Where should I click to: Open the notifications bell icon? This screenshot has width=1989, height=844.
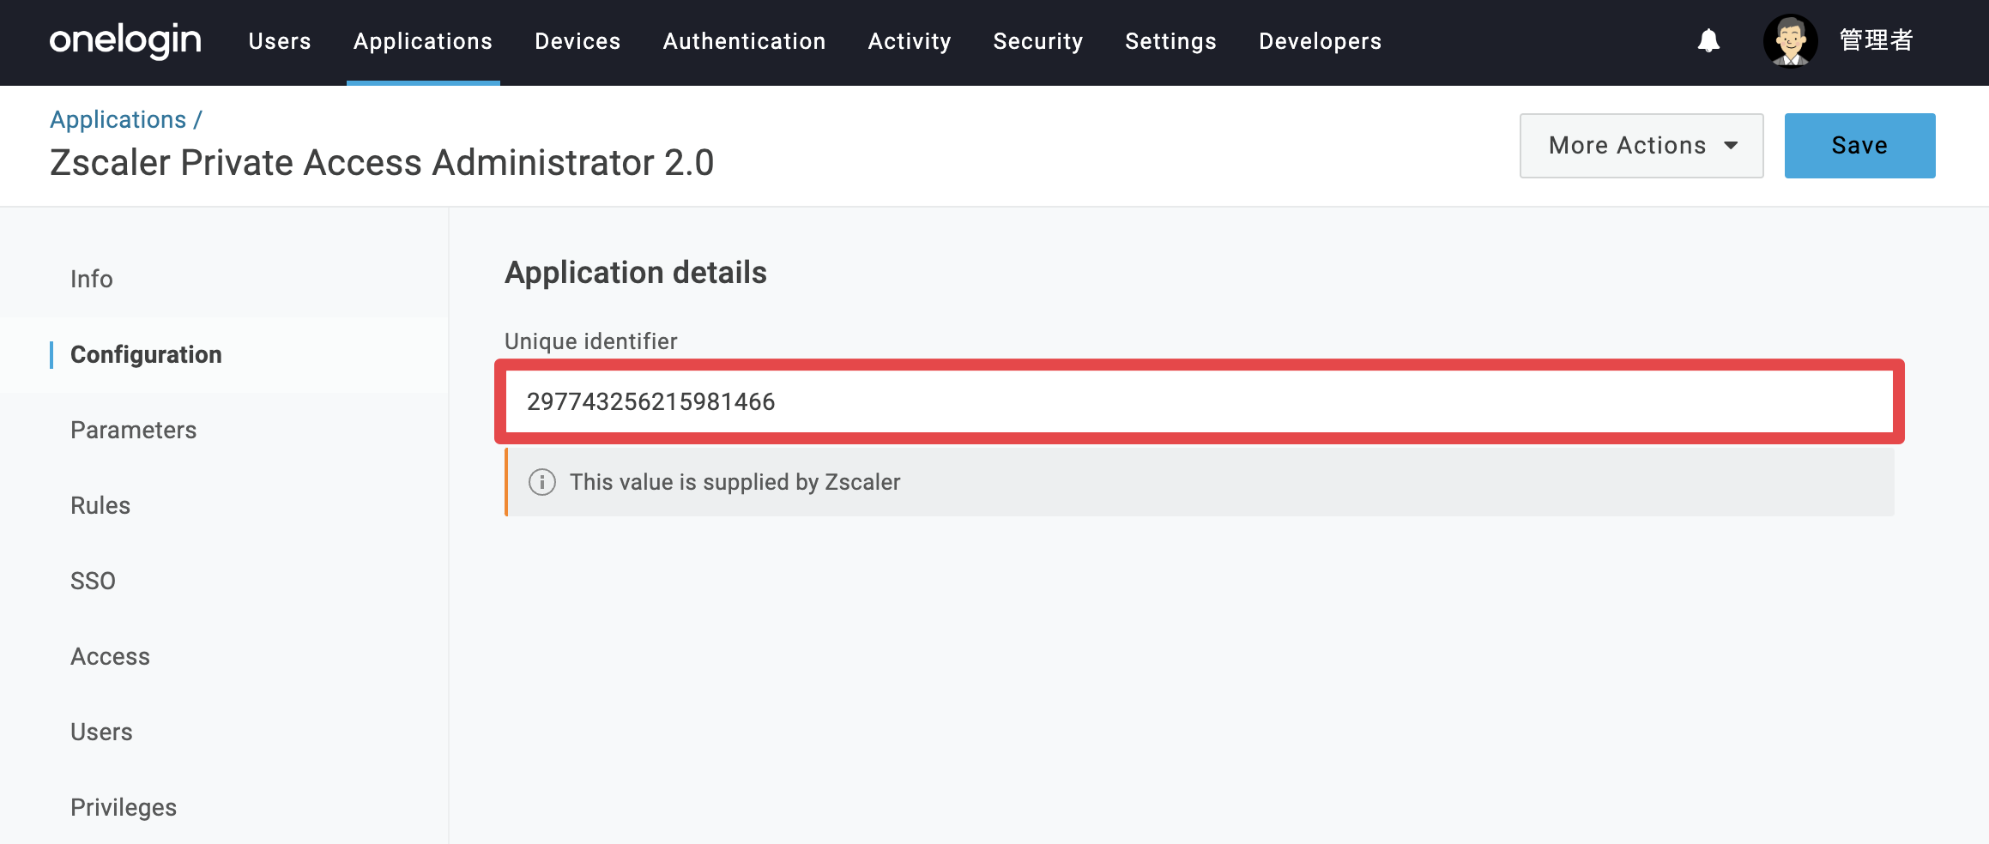coord(1708,40)
